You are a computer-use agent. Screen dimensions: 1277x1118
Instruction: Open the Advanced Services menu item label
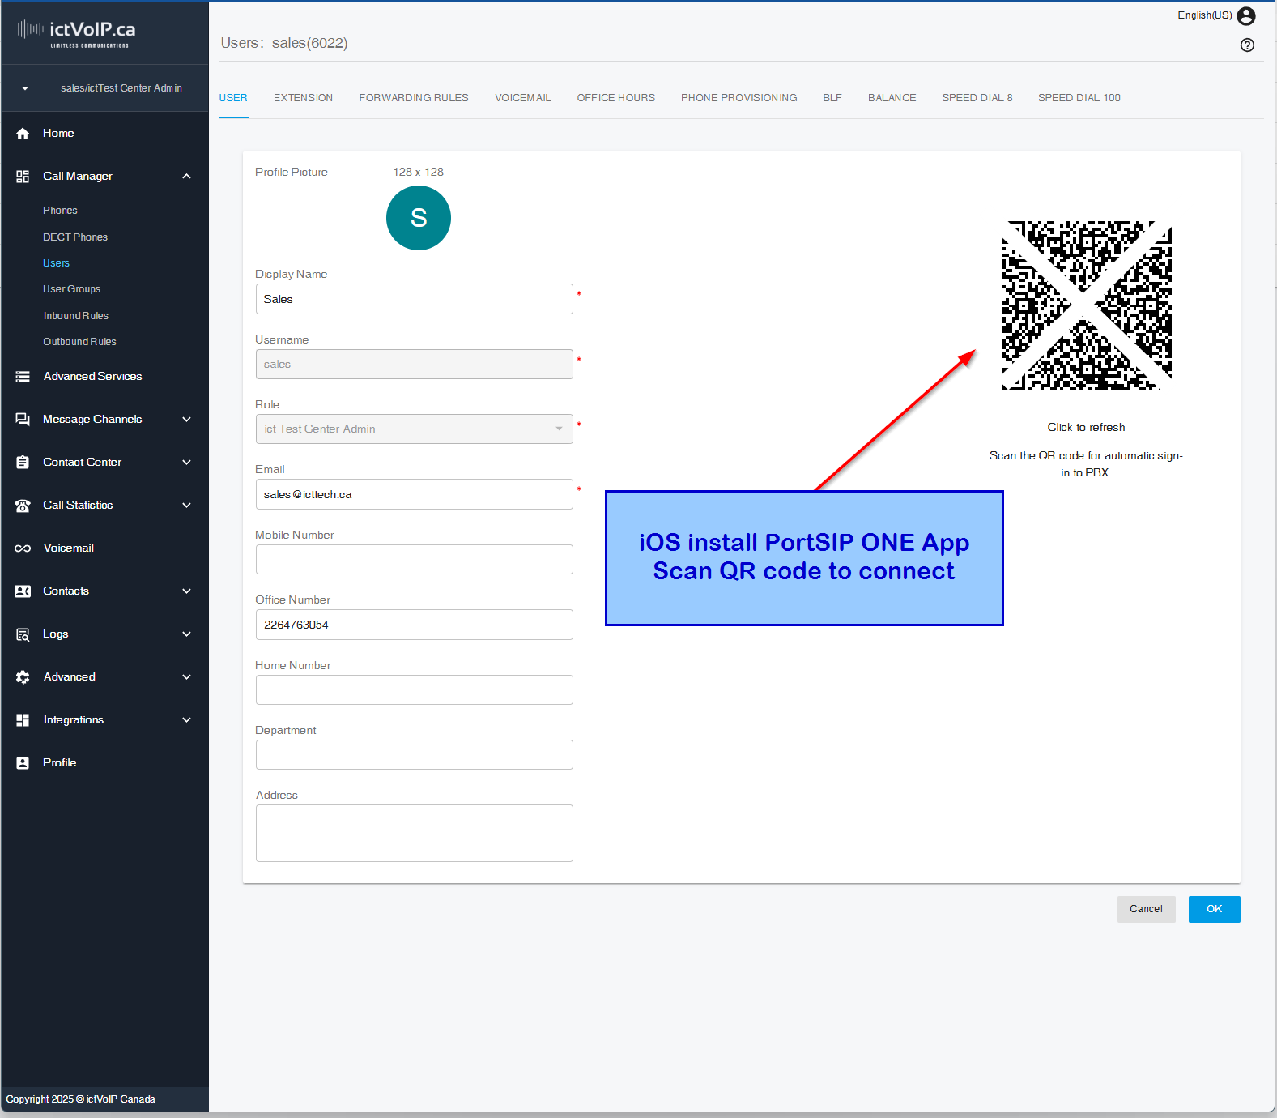pos(92,377)
